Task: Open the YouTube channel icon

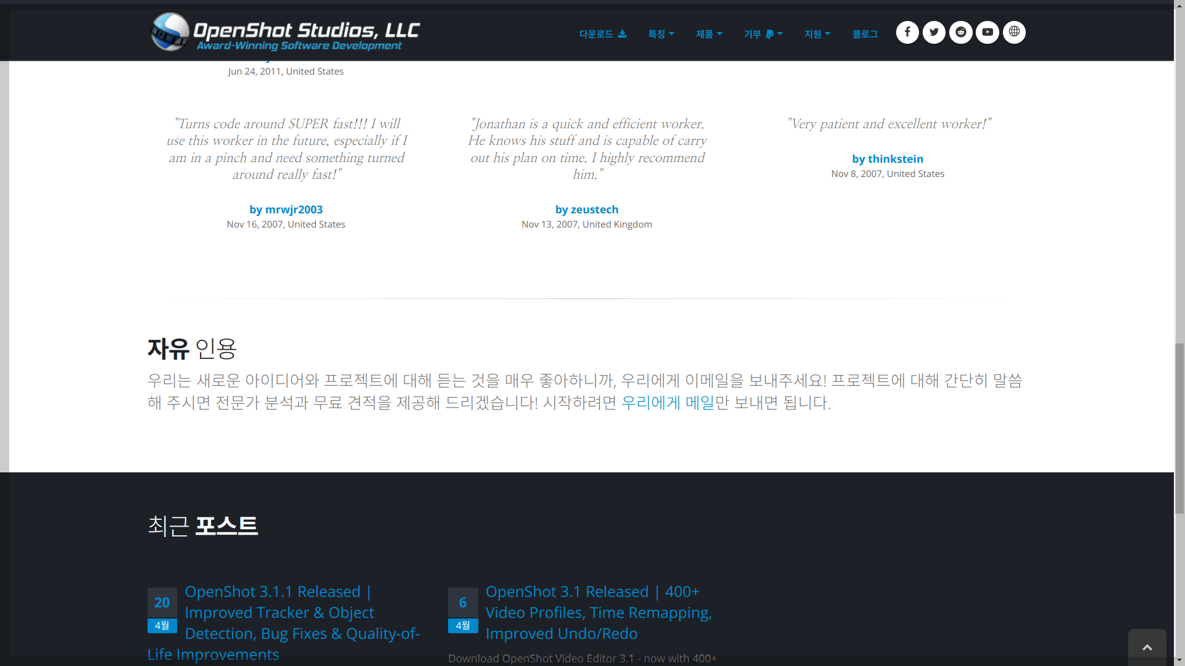Action: [x=987, y=32]
